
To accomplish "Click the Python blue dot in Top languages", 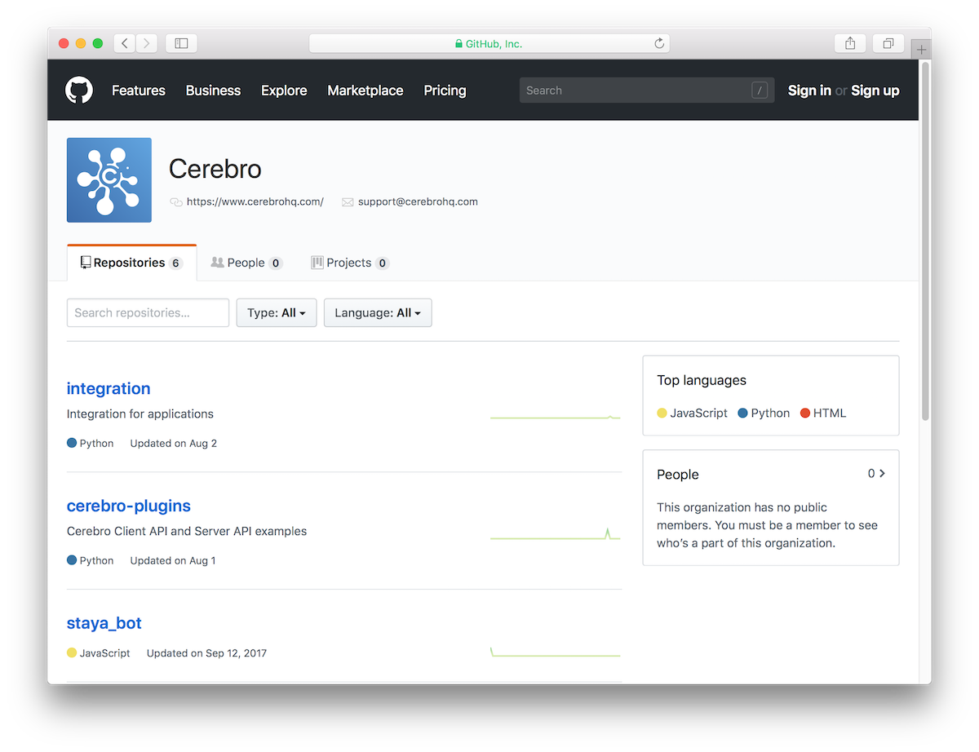I will tap(743, 413).
